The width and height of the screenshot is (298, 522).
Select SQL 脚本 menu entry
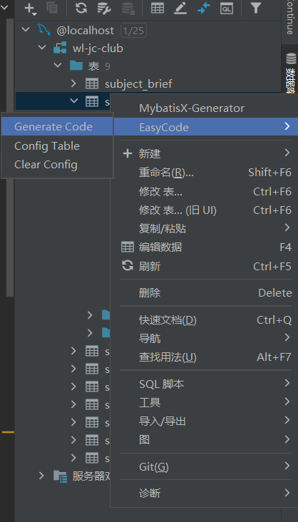205,384
